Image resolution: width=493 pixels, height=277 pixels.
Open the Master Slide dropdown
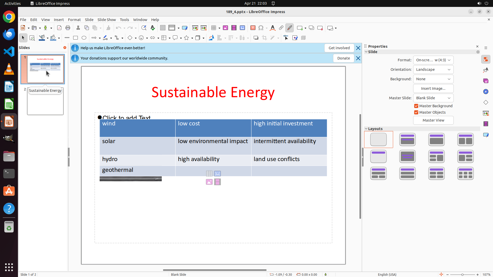coord(433,98)
